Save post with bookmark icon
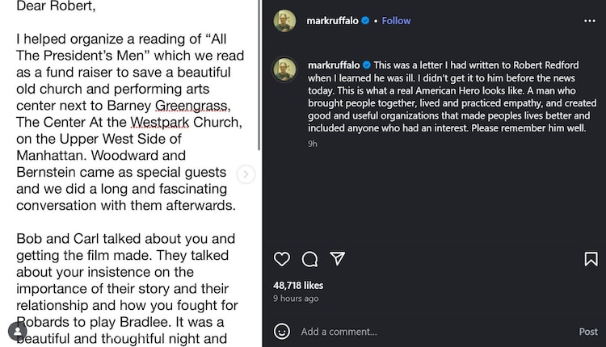 (x=591, y=259)
